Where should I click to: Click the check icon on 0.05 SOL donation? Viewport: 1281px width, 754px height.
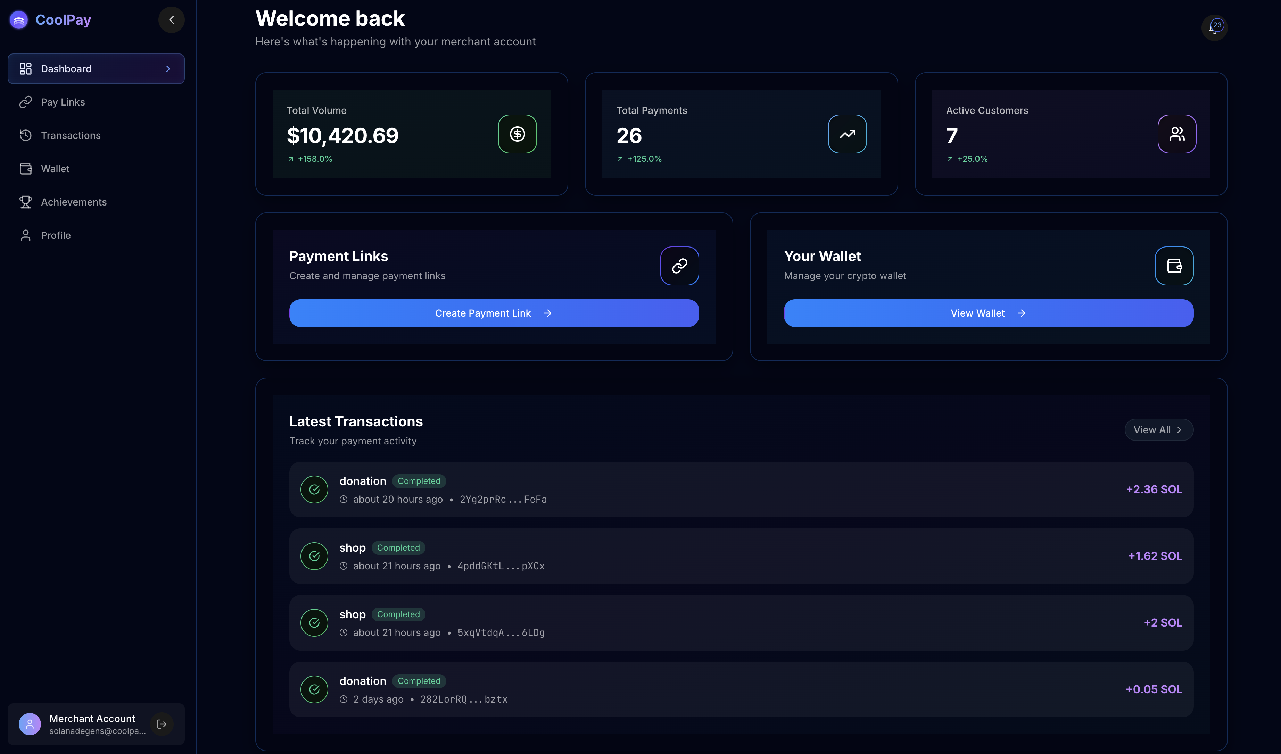pyautogui.click(x=314, y=689)
